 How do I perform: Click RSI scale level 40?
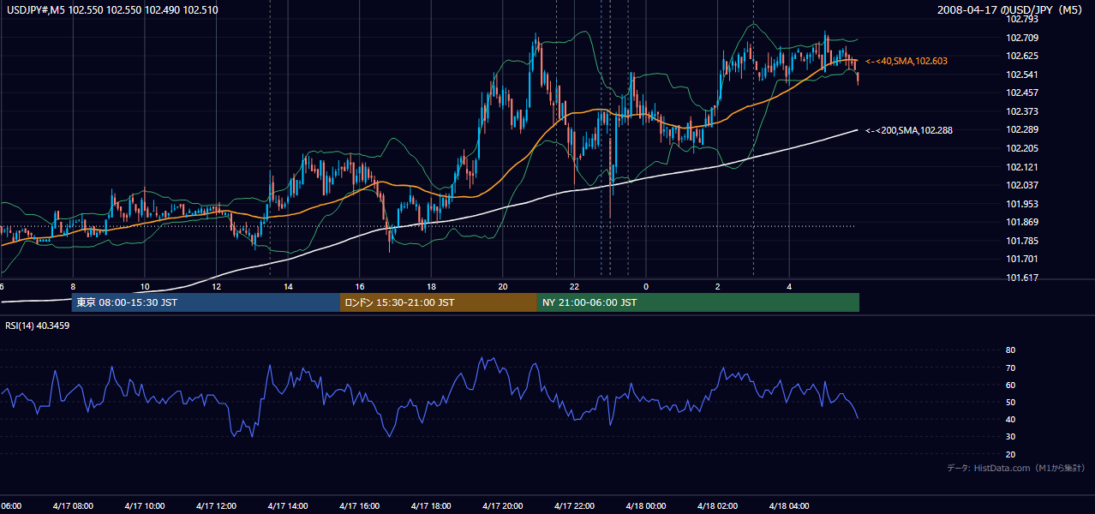[x=1010, y=419]
